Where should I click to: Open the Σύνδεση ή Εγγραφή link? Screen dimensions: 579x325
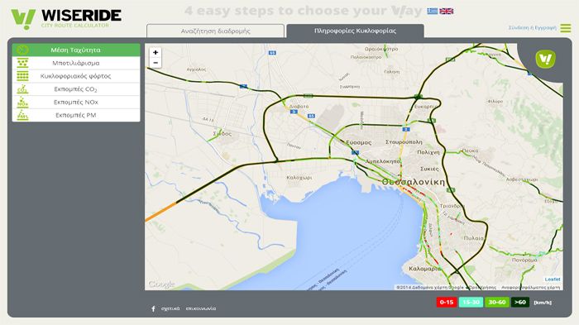pyautogui.click(x=533, y=27)
